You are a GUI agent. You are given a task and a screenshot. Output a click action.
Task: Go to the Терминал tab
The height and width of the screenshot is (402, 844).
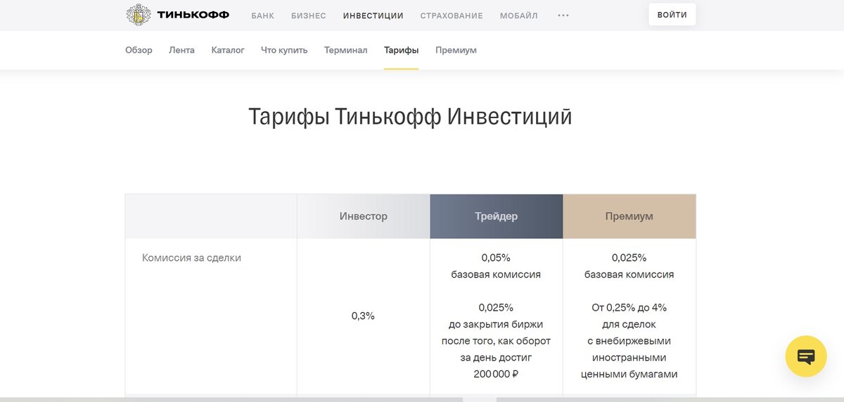click(x=345, y=50)
